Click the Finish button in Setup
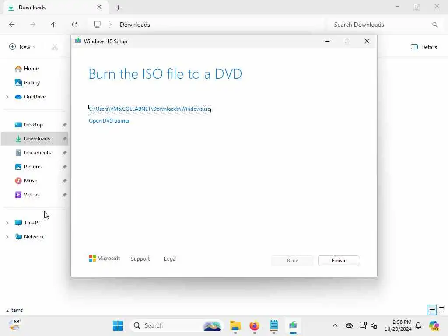Screen dimensions: 448x336 coord(338,261)
